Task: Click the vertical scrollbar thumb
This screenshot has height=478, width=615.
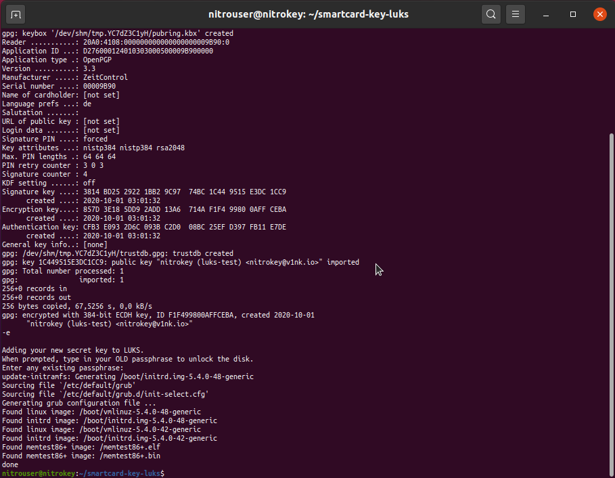Action: [x=610, y=298]
